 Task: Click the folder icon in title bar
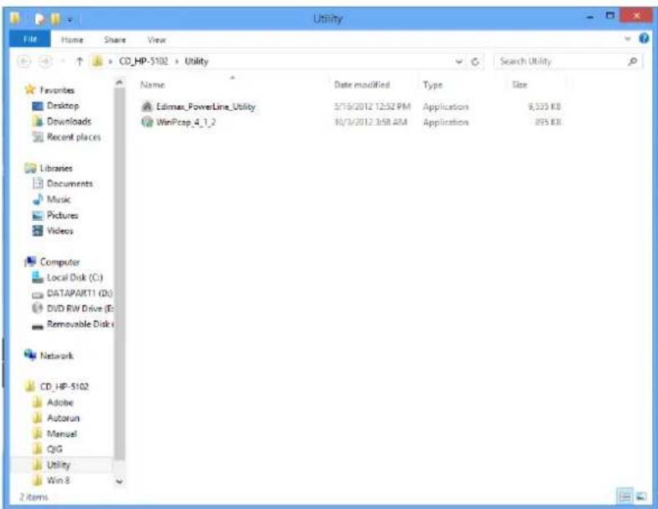15,18
